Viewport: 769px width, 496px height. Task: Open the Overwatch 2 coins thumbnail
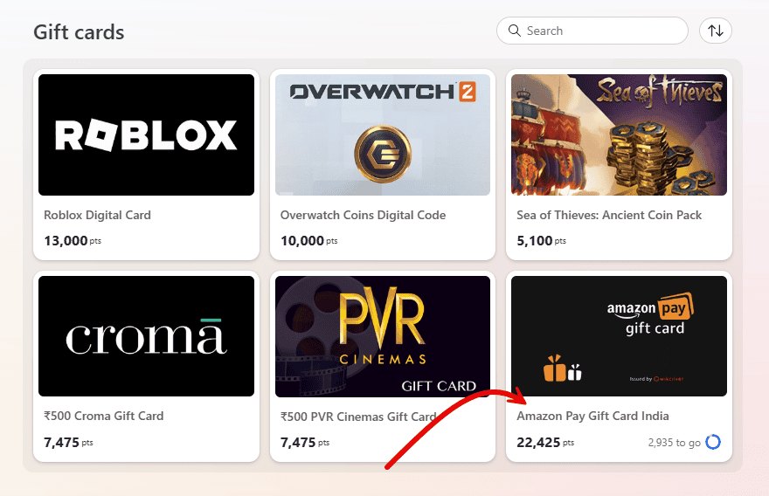pyautogui.click(x=383, y=134)
